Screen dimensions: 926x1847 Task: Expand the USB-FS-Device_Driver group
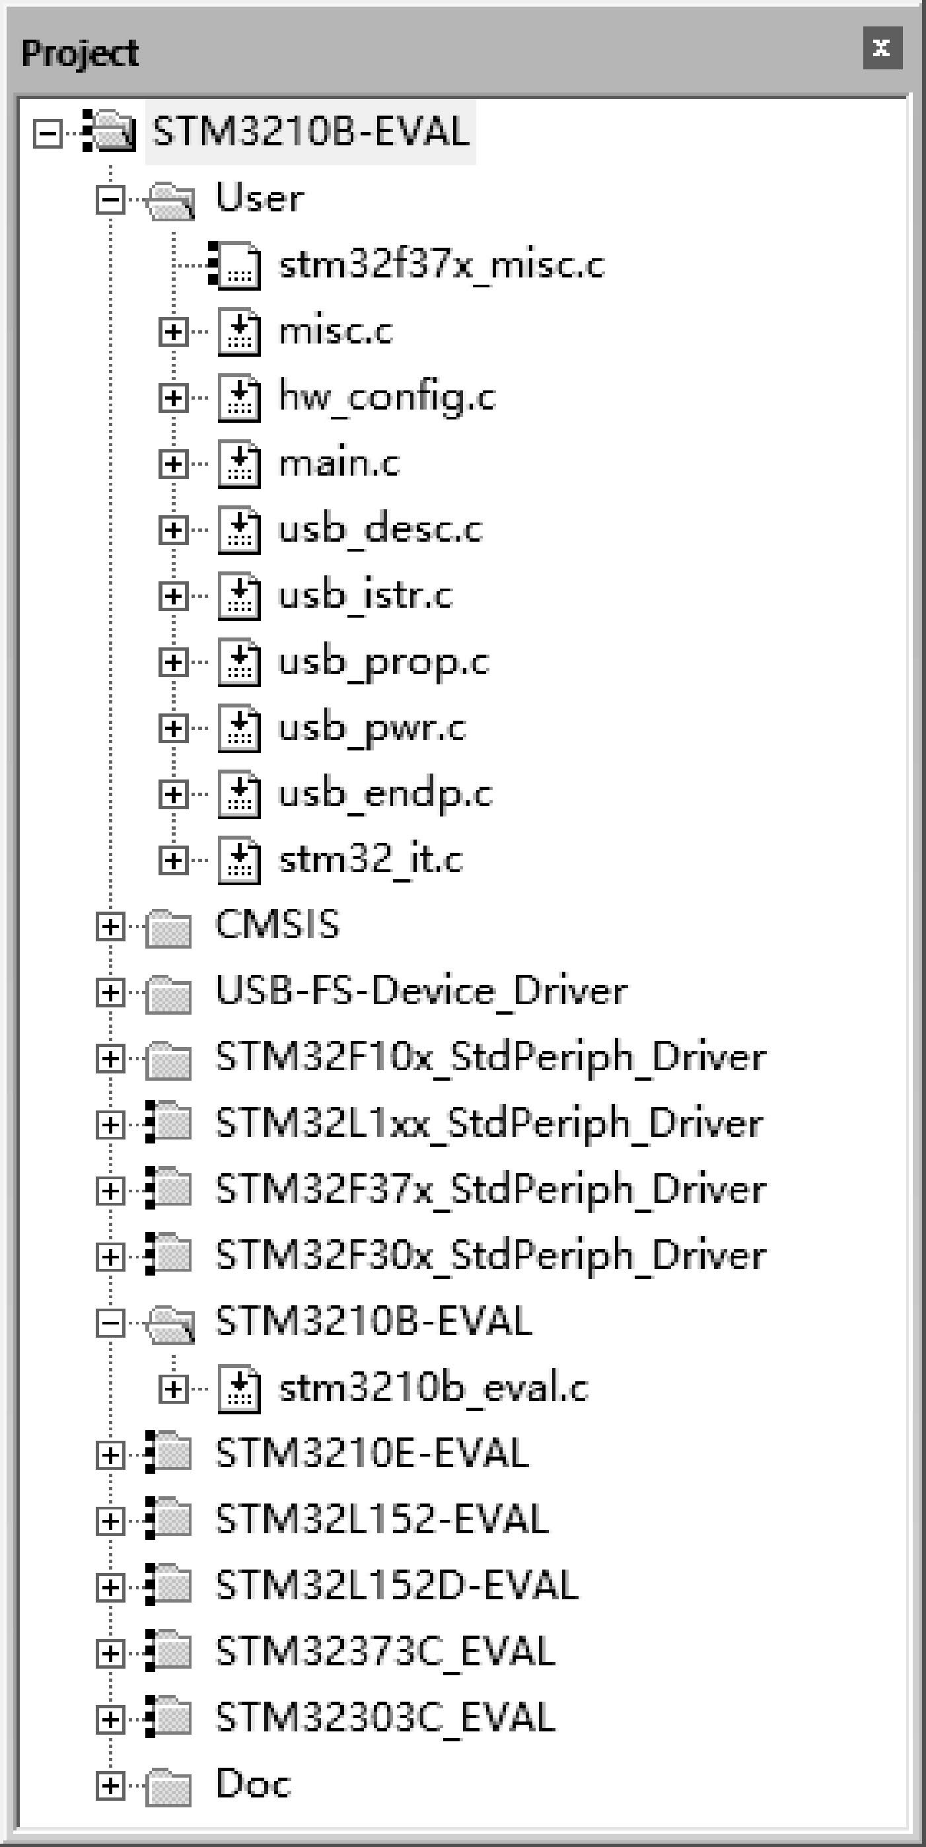pyautogui.click(x=110, y=993)
